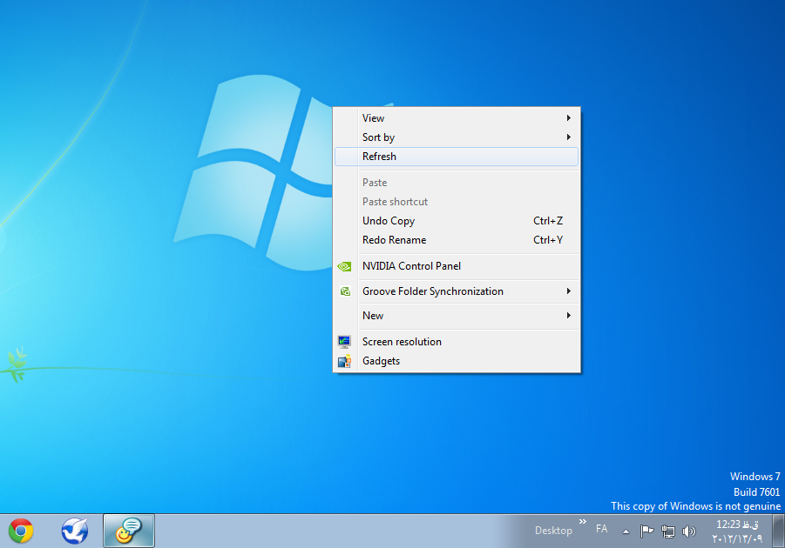785x548 pixels.
Task: Click the Screen resolution monitor icon
Action: coord(345,342)
